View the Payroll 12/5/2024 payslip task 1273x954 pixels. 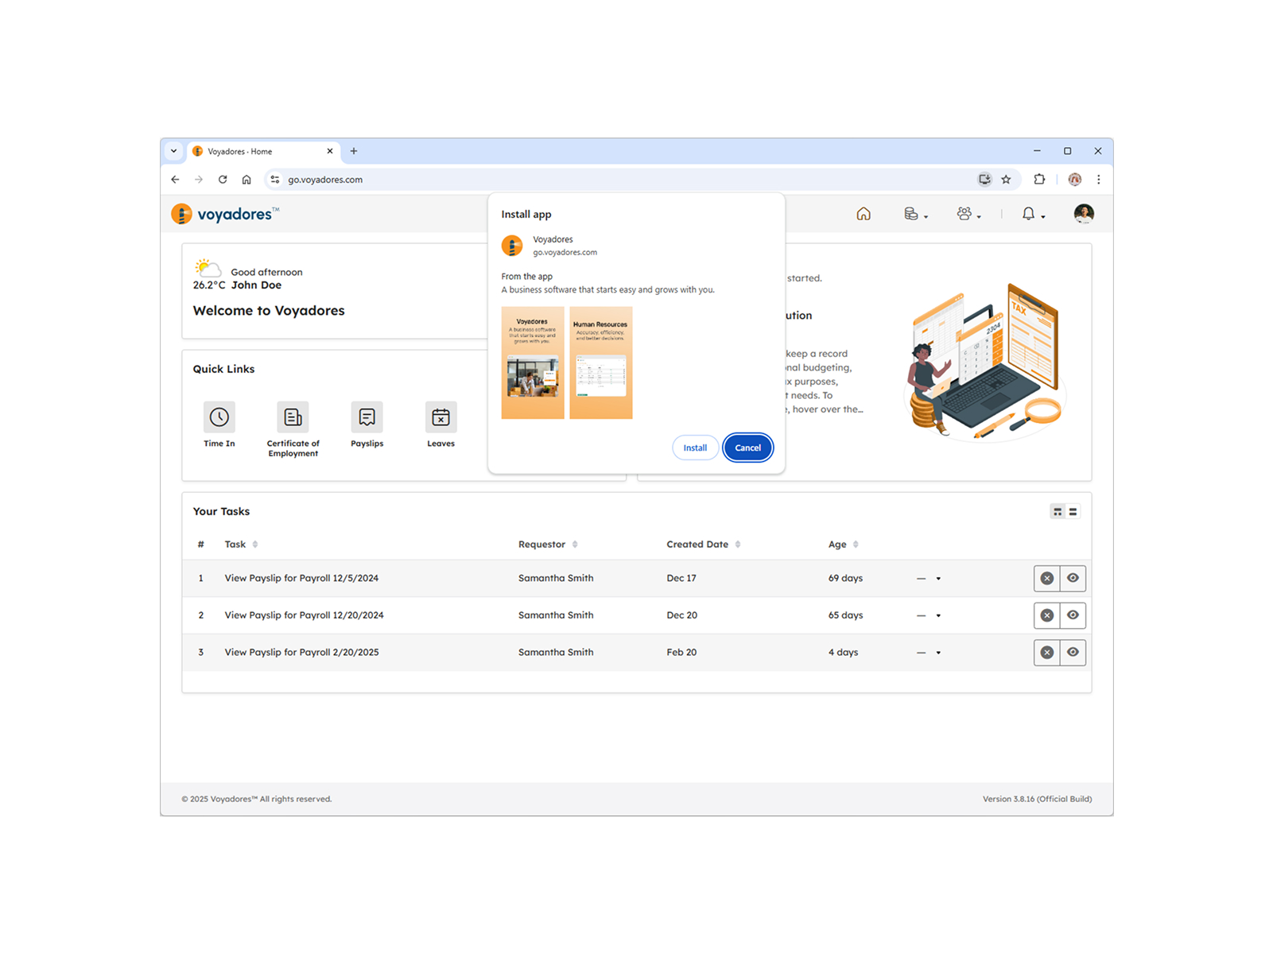(1073, 578)
